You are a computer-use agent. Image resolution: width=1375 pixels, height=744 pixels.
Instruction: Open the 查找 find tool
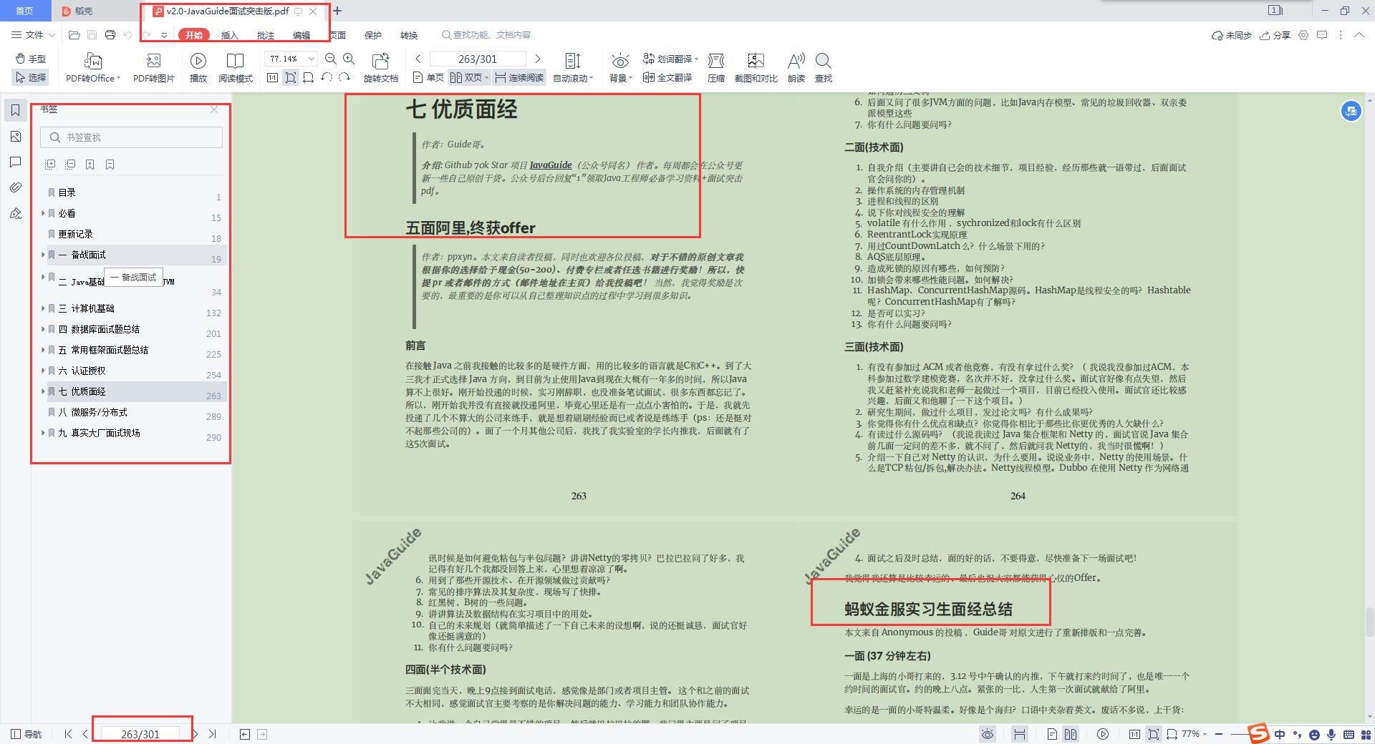[x=824, y=68]
